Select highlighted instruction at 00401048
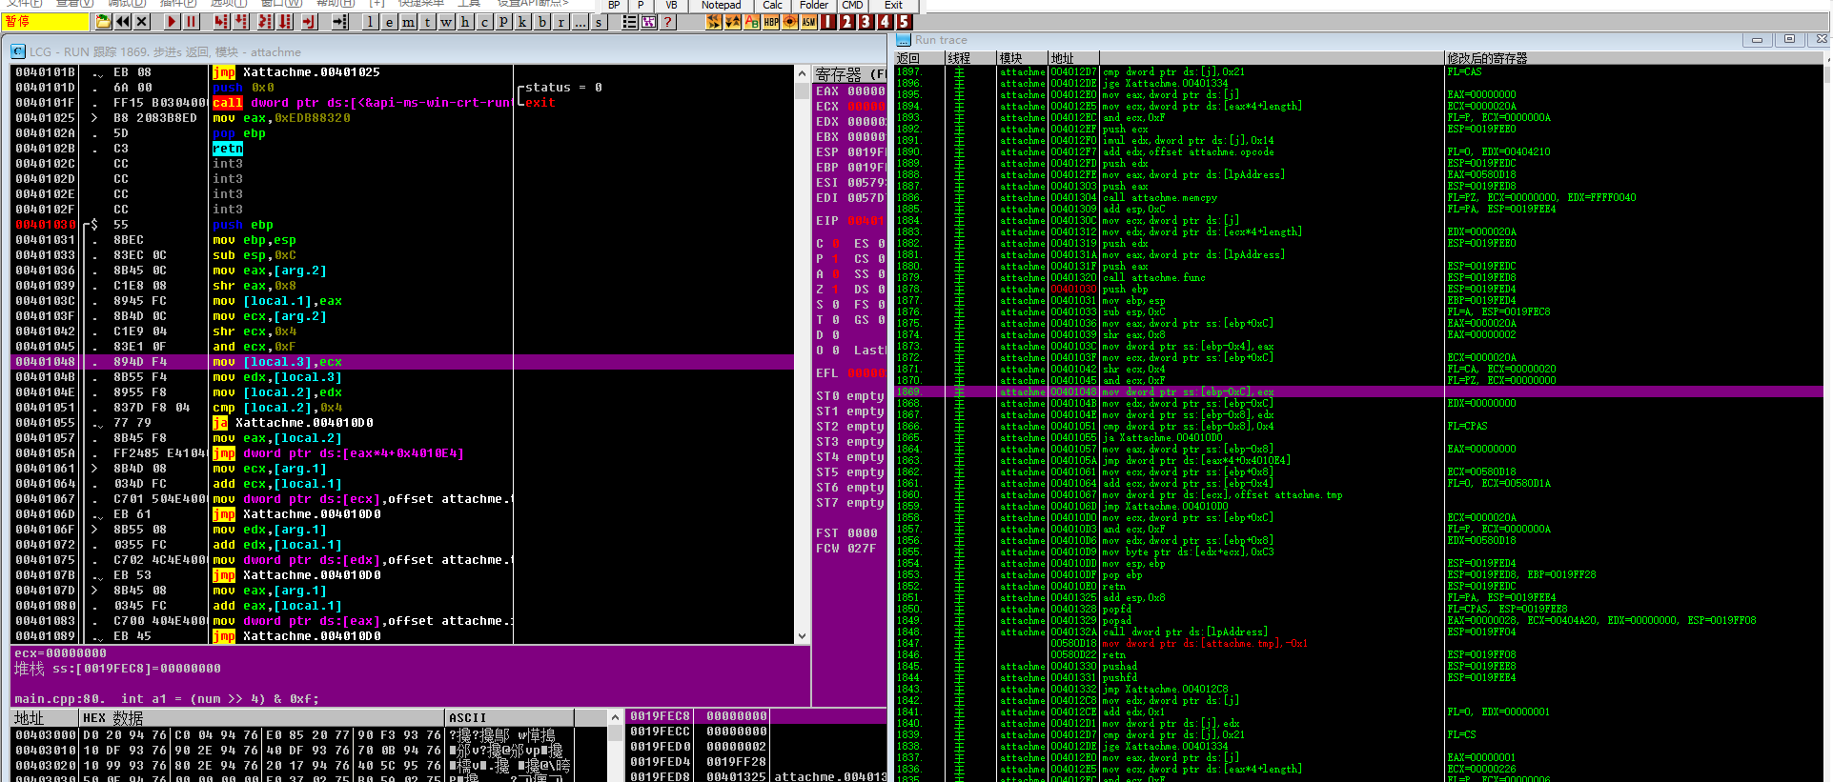Image resolution: width=1833 pixels, height=782 pixels. click(403, 362)
